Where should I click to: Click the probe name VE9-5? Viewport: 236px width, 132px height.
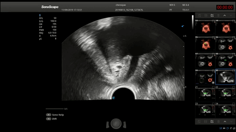tap(172, 5)
